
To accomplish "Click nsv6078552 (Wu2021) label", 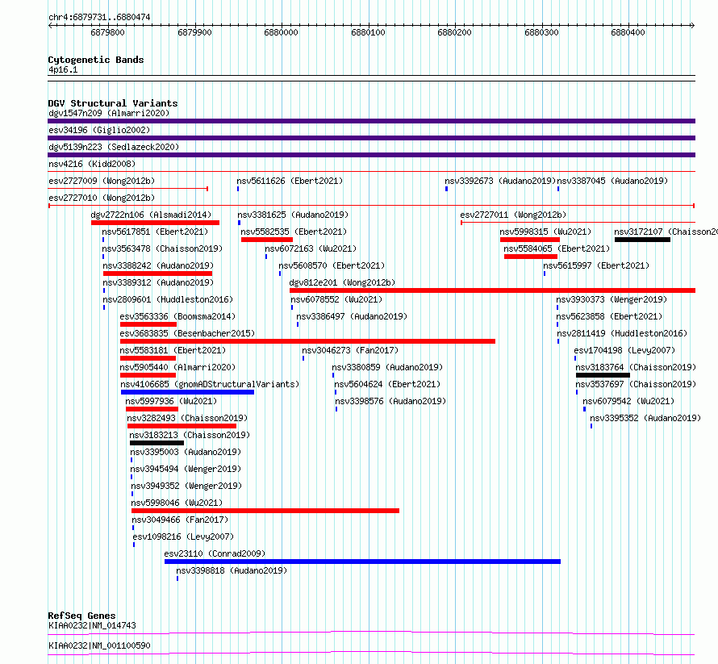I will pyautogui.click(x=336, y=299).
